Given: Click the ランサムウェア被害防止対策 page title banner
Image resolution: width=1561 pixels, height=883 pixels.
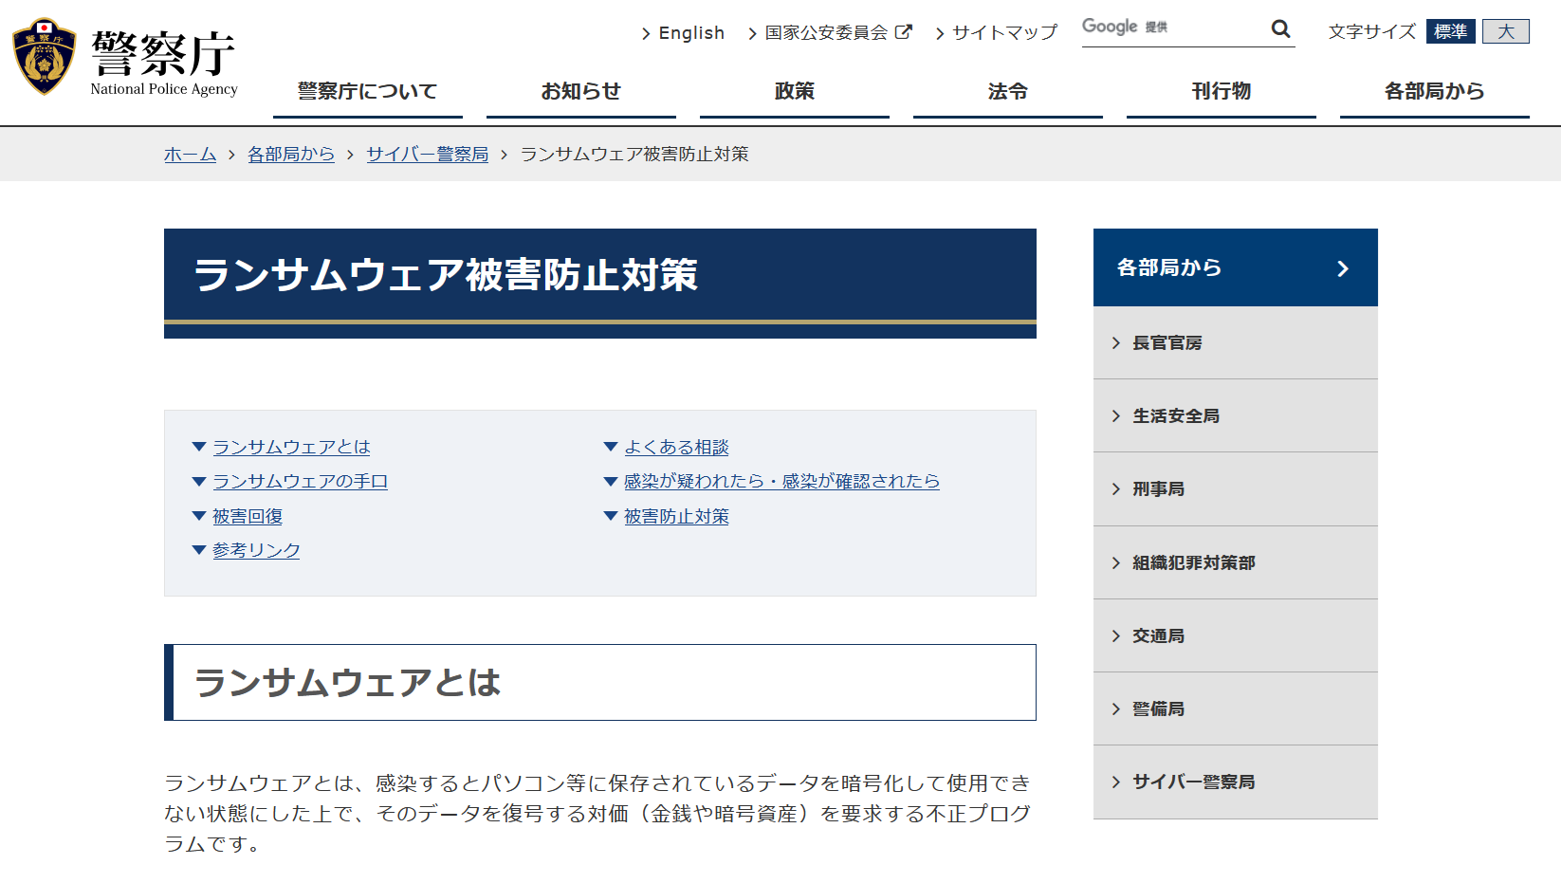Looking at the screenshot, I should (x=600, y=283).
